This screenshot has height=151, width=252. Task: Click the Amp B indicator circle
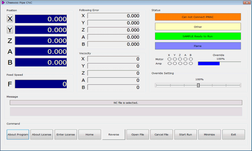pos(191,63)
